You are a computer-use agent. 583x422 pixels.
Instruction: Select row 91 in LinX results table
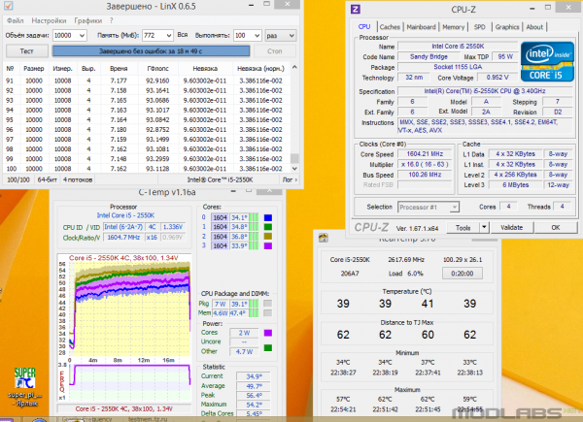tap(147, 81)
